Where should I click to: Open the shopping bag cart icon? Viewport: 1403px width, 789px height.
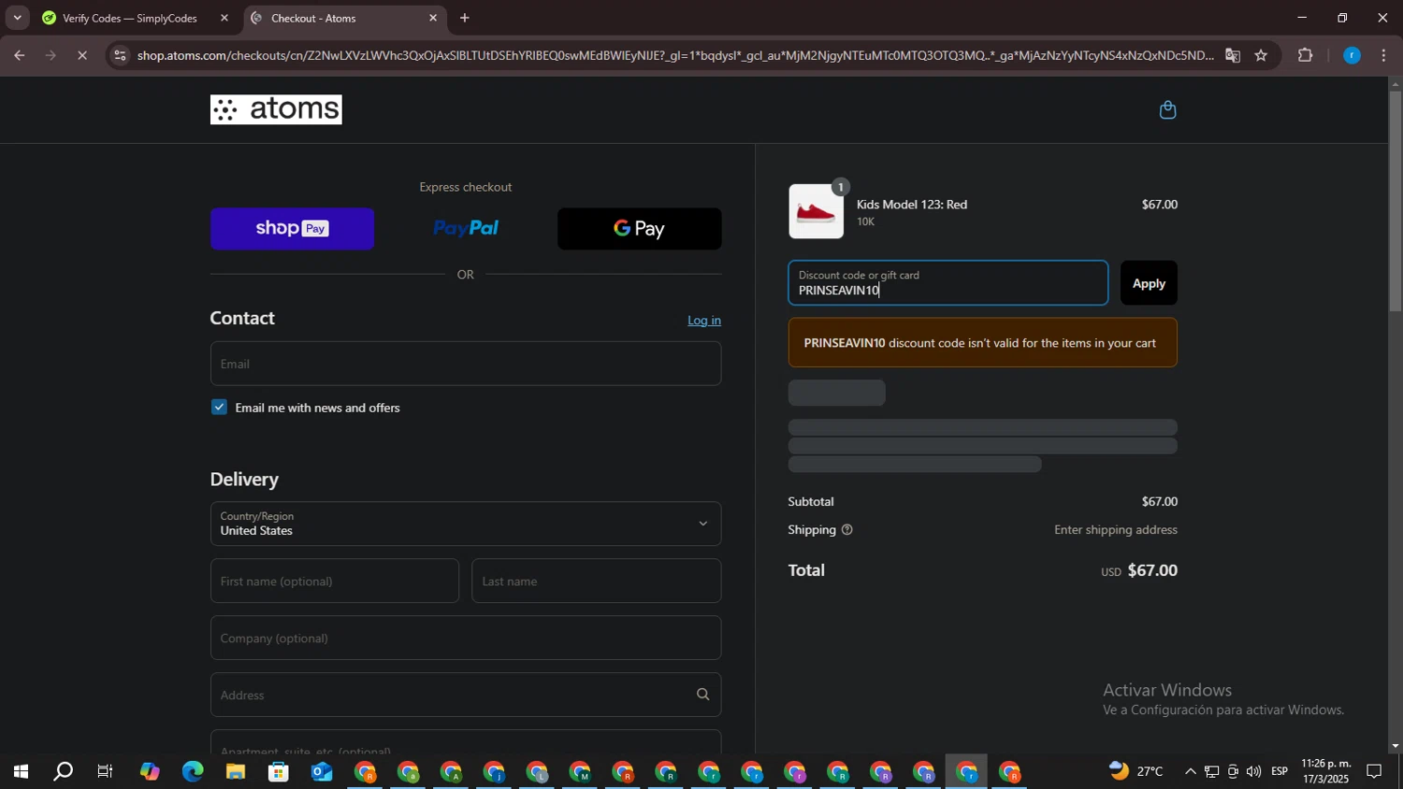coord(1167,110)
